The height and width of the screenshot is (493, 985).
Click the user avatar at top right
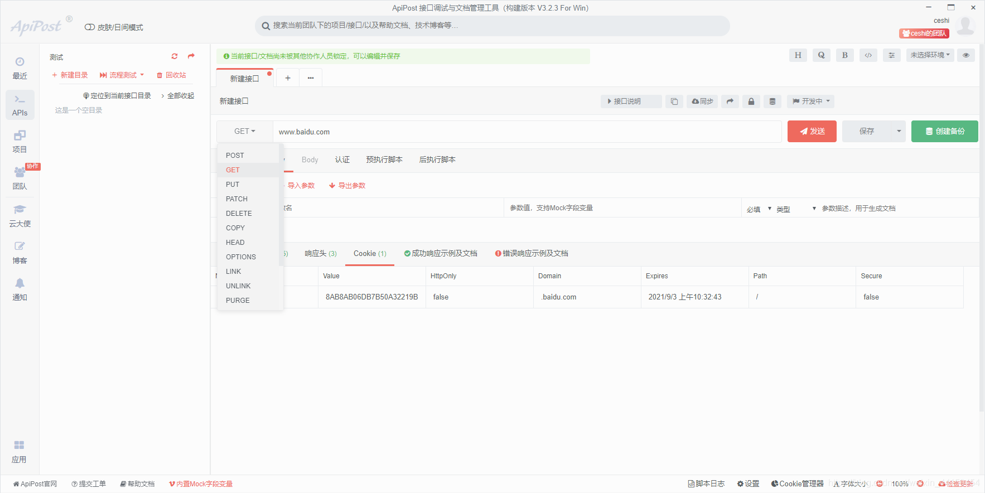point(965,26)
